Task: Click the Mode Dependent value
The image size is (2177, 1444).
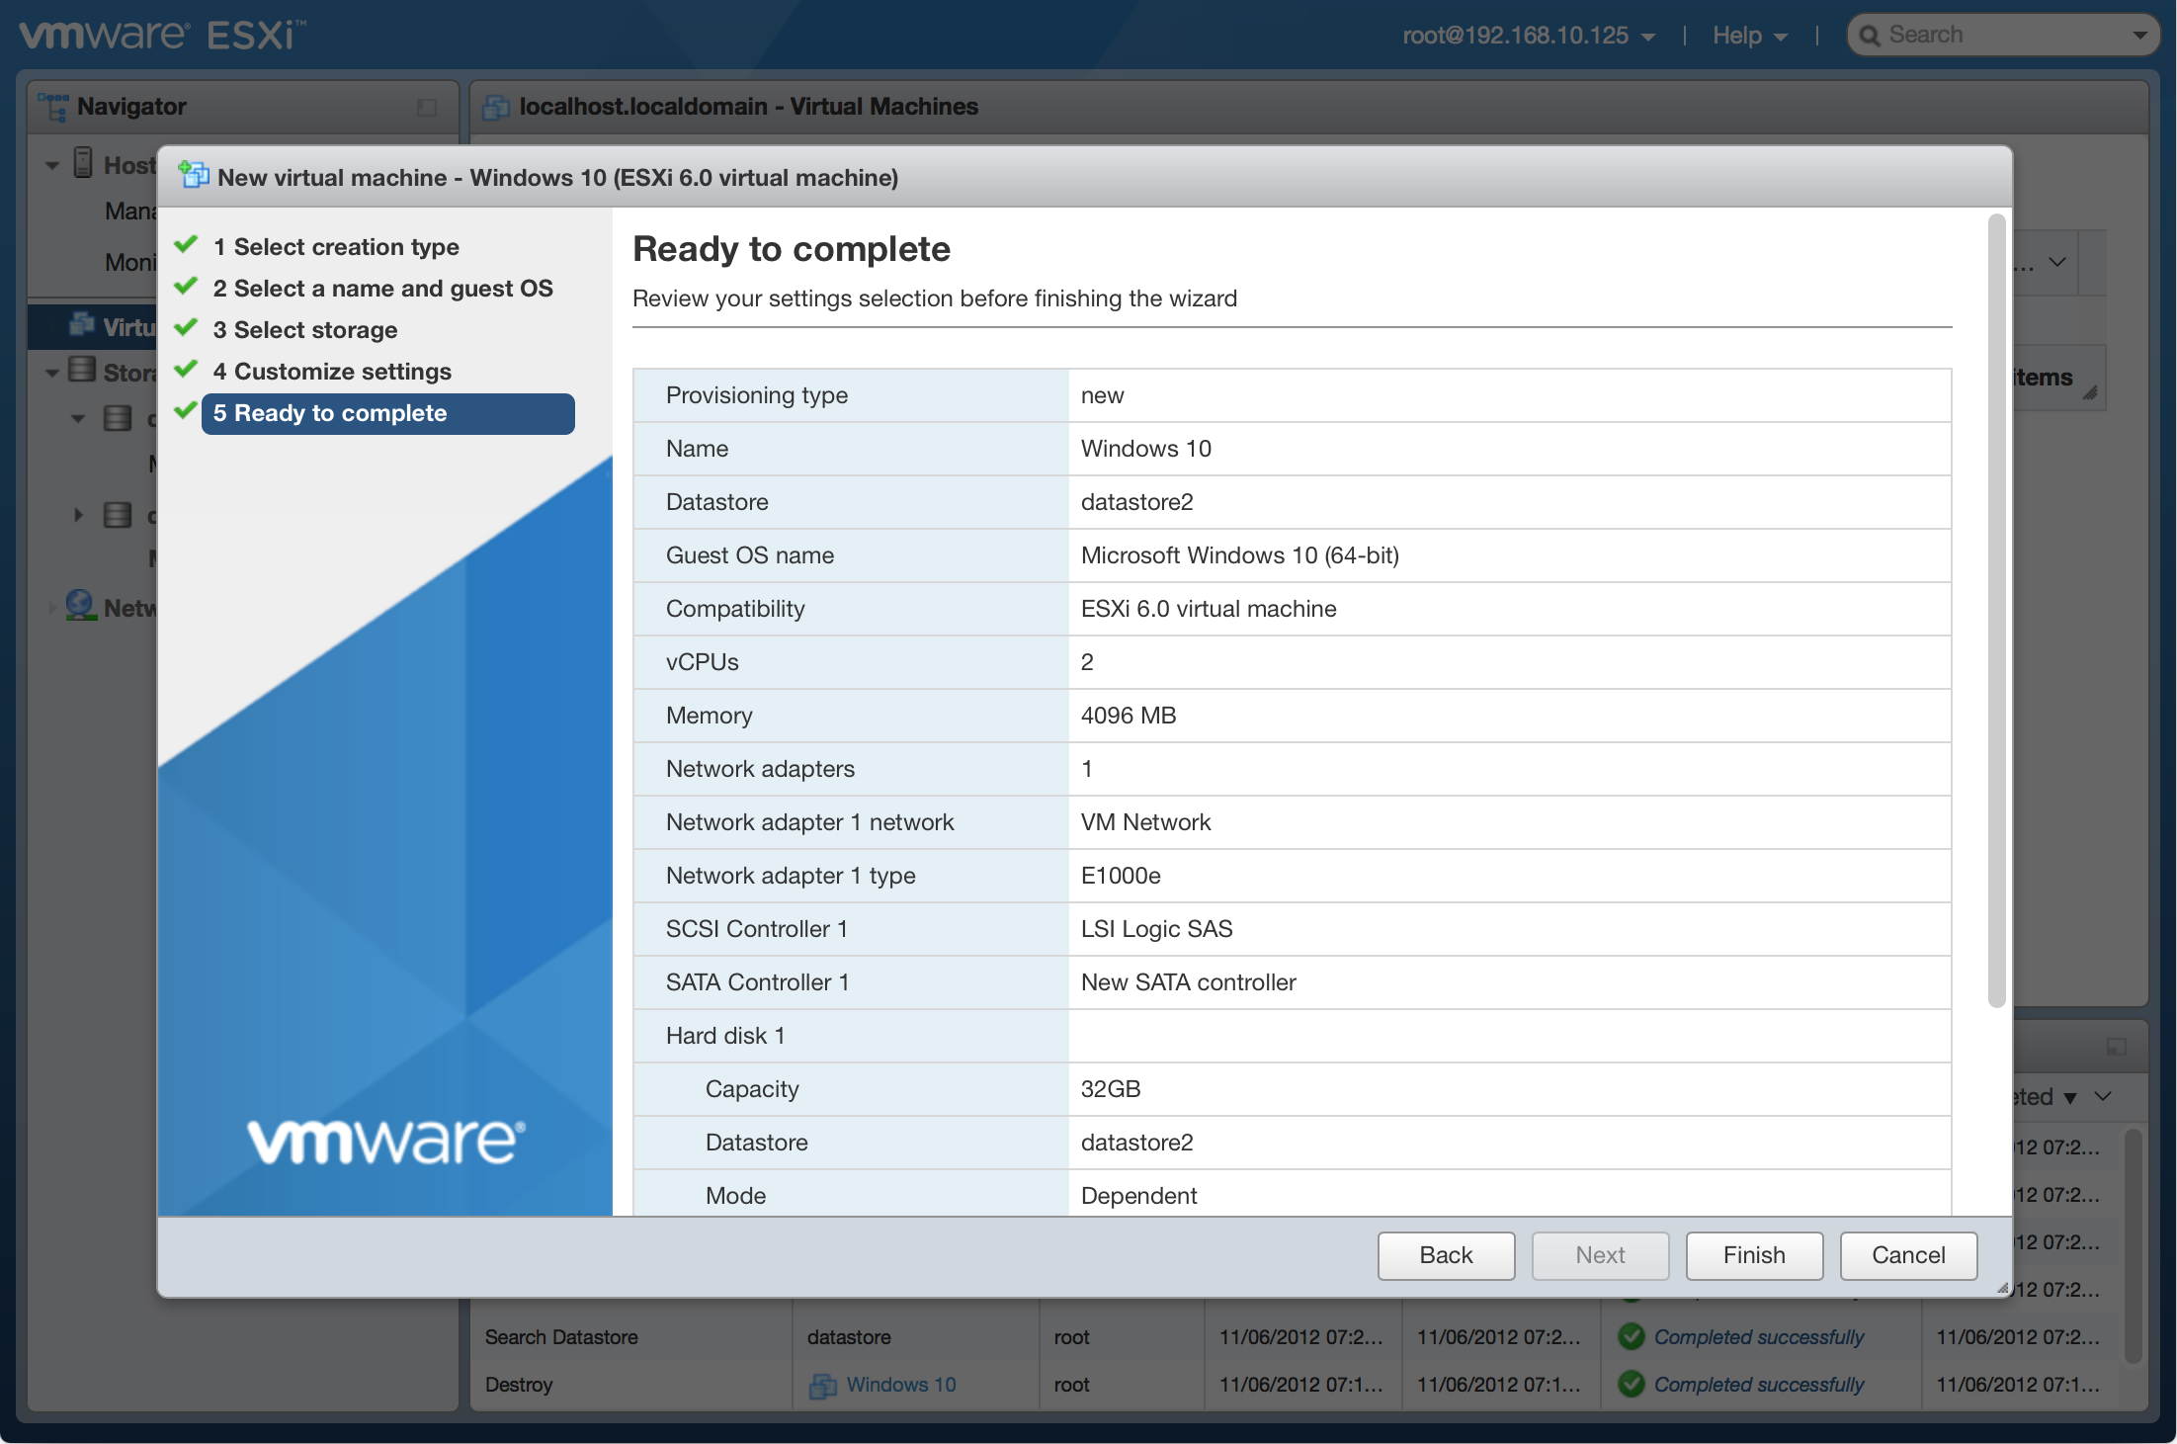Action: pyautogui.click(x=1138, y=1196)
